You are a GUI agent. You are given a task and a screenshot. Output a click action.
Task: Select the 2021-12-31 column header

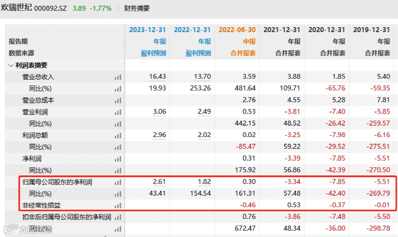(282, 30)
